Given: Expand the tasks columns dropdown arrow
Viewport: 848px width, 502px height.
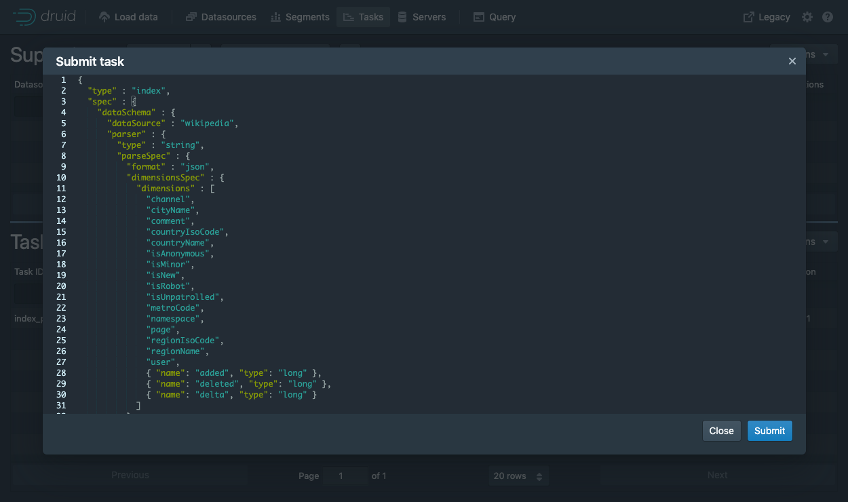Looking at the screenshot, I should point(826,242).
